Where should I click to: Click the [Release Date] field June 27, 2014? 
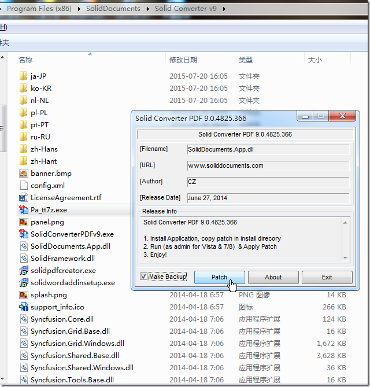268,198
